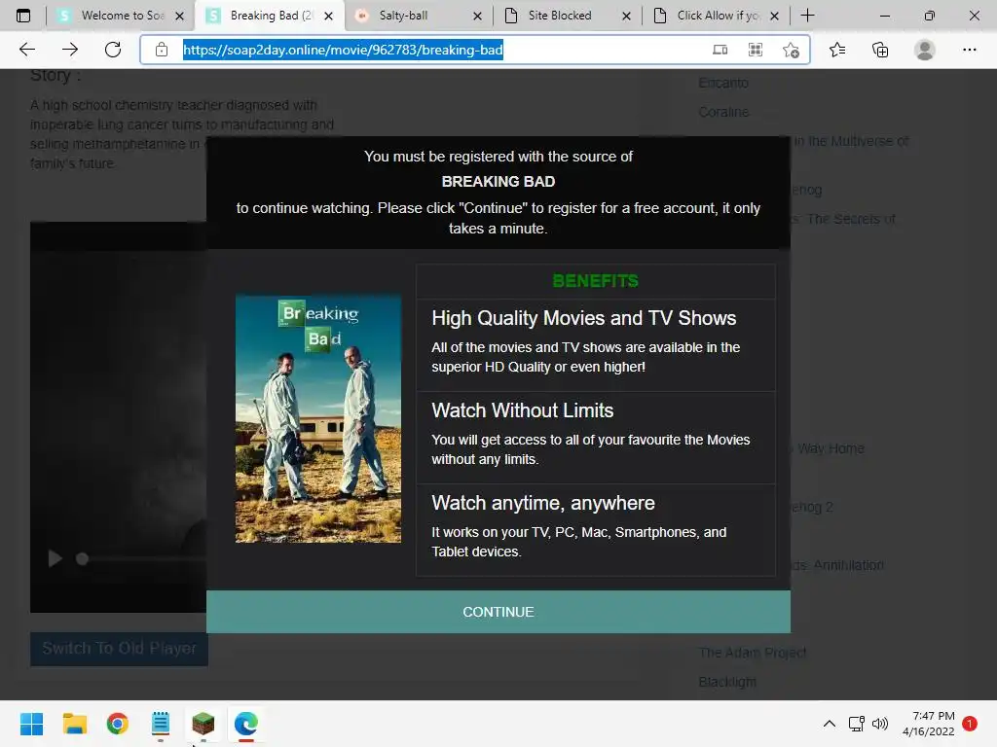Play the video in the player
Viewport: 997px width, 747px height.
(x=55, y=558)
